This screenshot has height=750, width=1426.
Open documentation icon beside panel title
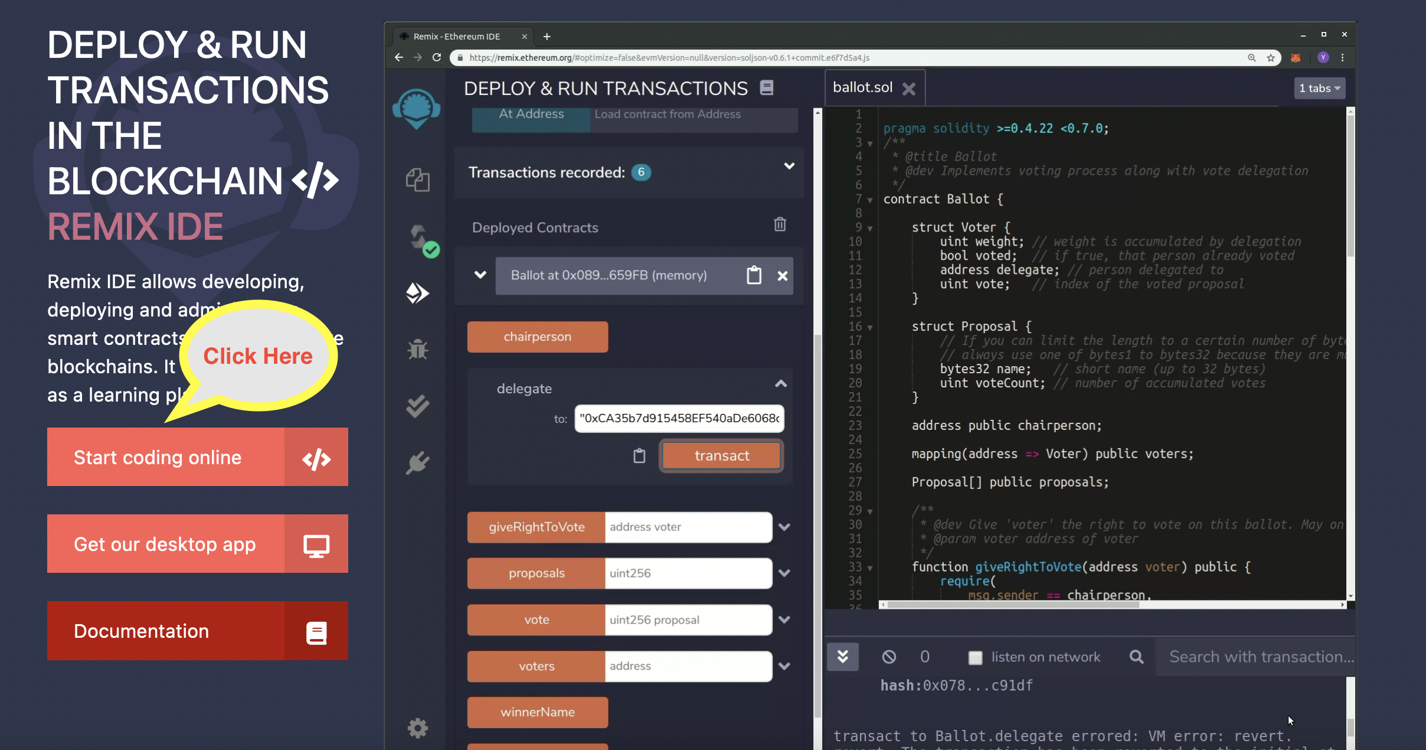tap(767, 88)
